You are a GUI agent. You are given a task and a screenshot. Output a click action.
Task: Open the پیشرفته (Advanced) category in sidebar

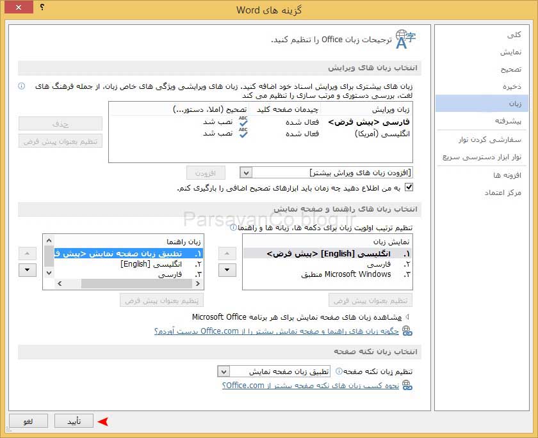point(508,120)
